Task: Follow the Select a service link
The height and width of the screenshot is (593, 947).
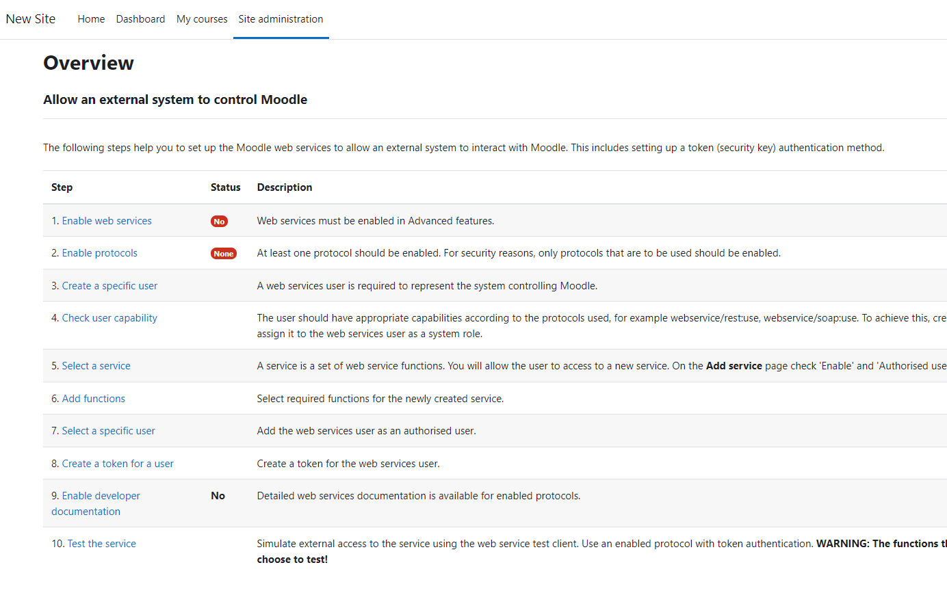Action: (x=96, y=366)
